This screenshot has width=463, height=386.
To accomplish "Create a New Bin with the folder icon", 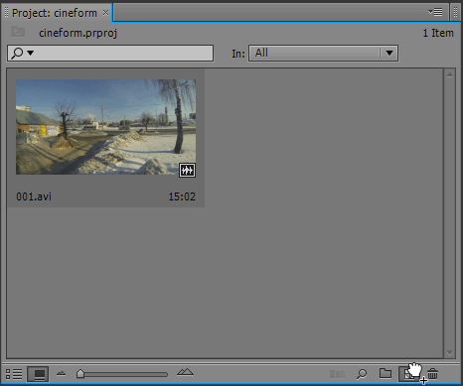I will (x=386, y=373).
